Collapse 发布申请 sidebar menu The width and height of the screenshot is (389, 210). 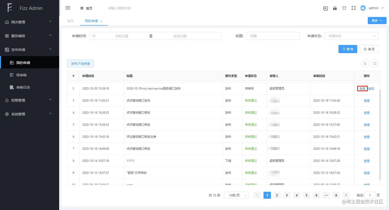(30, 50)
